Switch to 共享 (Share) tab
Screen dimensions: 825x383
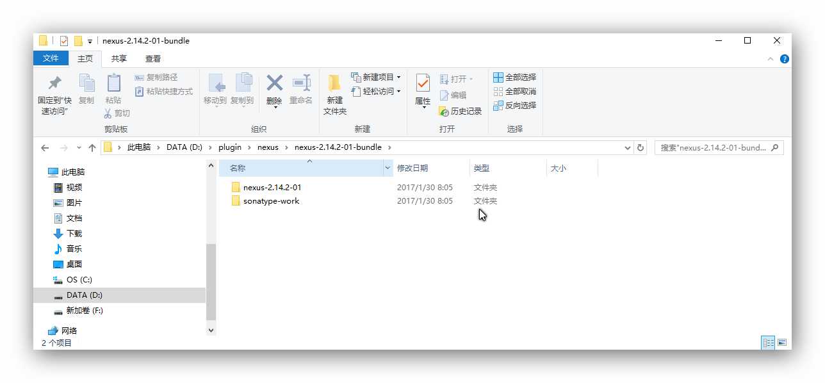click(119, 58)
